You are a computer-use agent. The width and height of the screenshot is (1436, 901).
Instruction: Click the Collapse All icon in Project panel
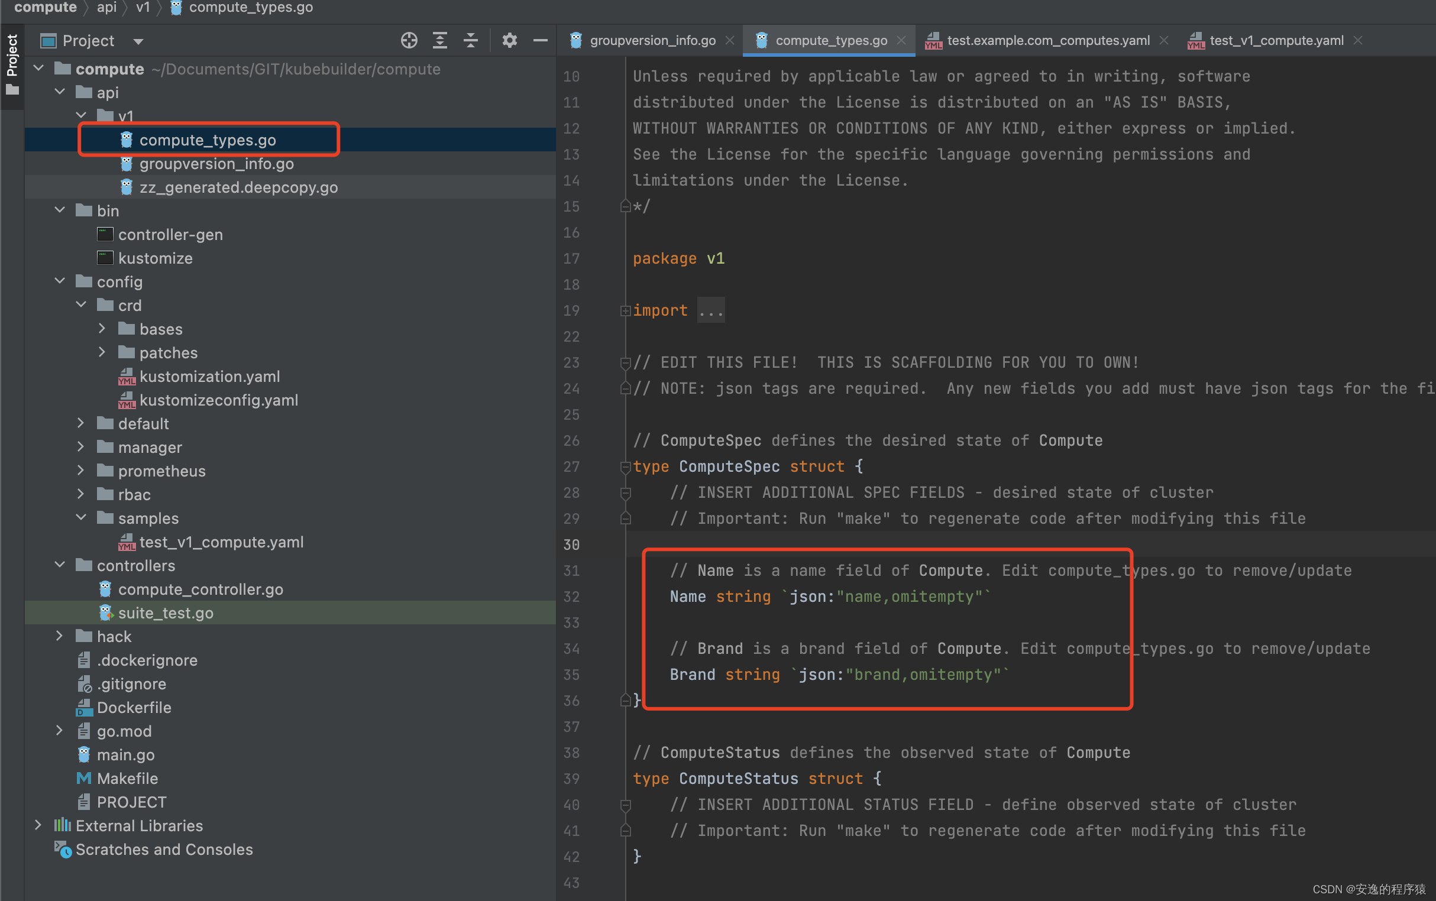pyautogui.click(x=471, y=41)
